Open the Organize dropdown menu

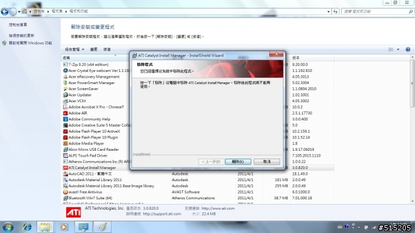pos(75,49)
